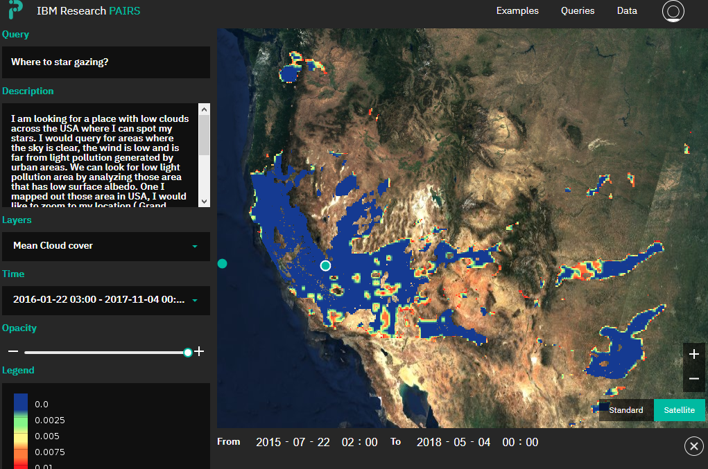The width and height of the screenshot is (708, 469).
Task: Switch map to Satellite view
Action: pyautogui.click(x=679, y=410)
